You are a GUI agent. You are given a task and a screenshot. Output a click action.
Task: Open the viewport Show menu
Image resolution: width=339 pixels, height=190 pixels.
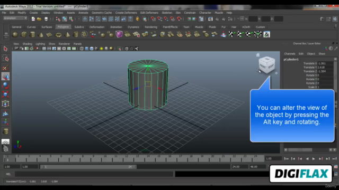point(52,44)
